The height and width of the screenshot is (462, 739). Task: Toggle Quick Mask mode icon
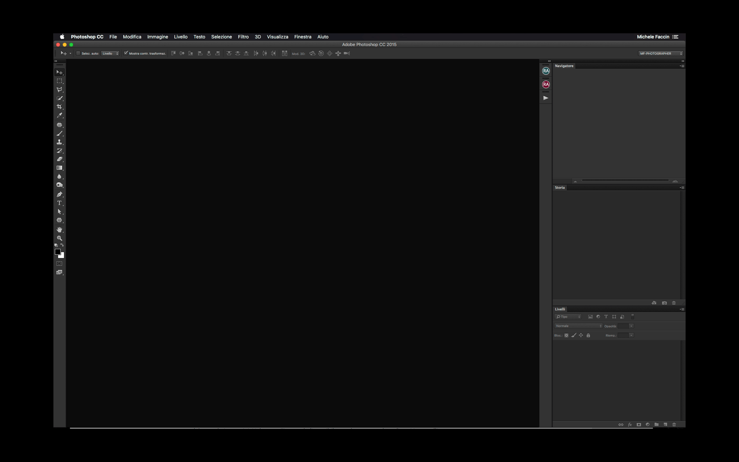(59, 264)
